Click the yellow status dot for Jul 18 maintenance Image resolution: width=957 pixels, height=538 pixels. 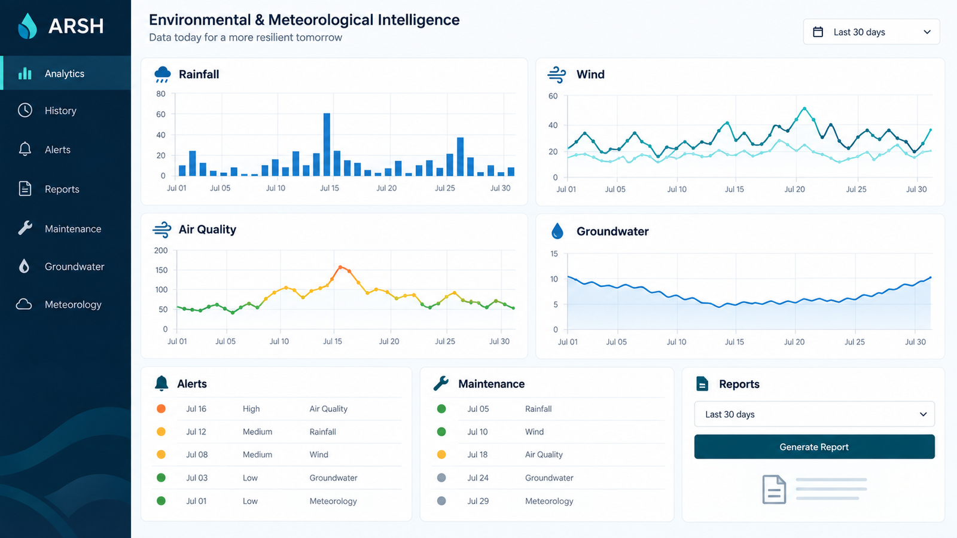(x=441, y=454)
